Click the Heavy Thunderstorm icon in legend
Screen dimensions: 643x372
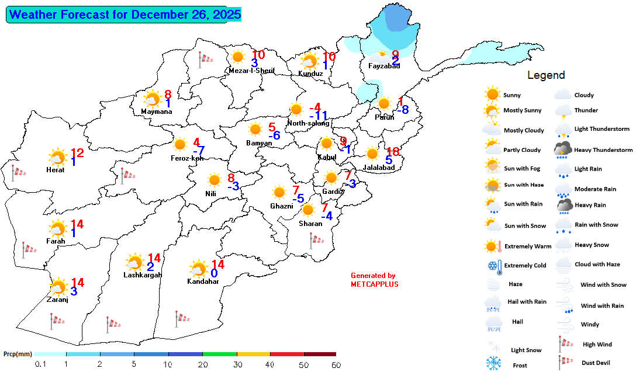tap(563, 150)
